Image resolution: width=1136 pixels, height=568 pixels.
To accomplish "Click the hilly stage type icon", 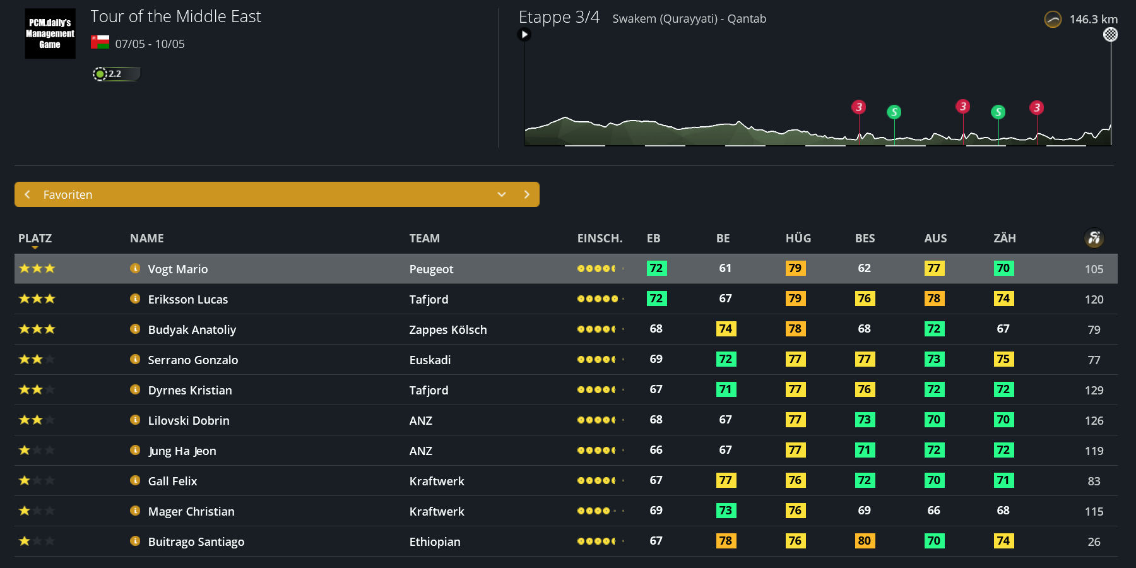I will click(x=1053, y=20).
